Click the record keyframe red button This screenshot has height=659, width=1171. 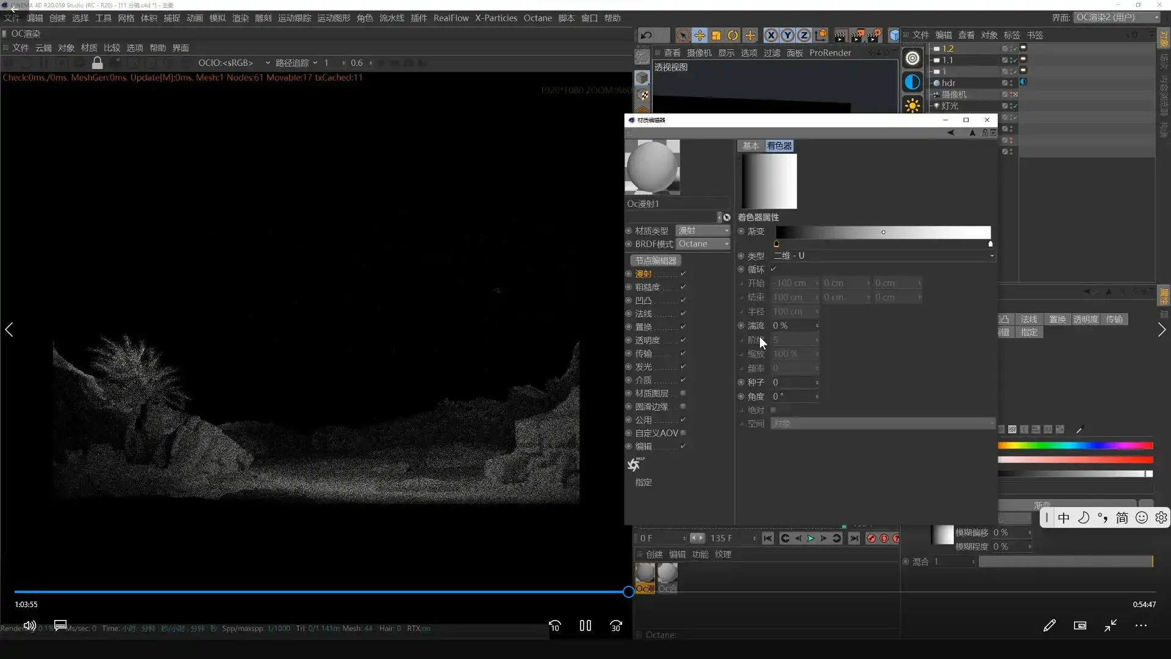point(871,538)
